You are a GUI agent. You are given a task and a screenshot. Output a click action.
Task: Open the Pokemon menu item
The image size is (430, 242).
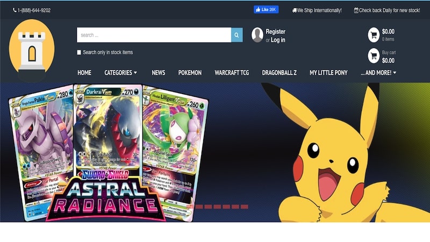(190, 73)
